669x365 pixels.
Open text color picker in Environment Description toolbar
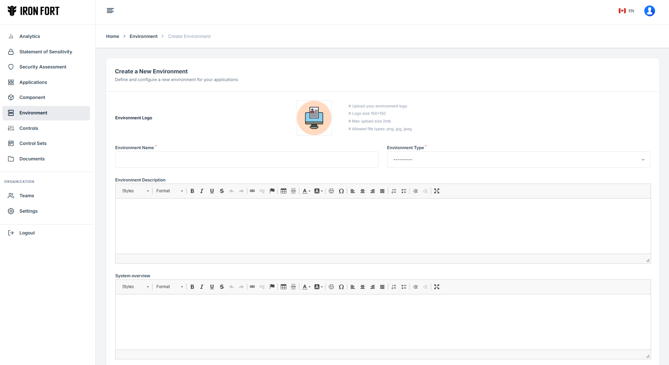pos(306,191)
